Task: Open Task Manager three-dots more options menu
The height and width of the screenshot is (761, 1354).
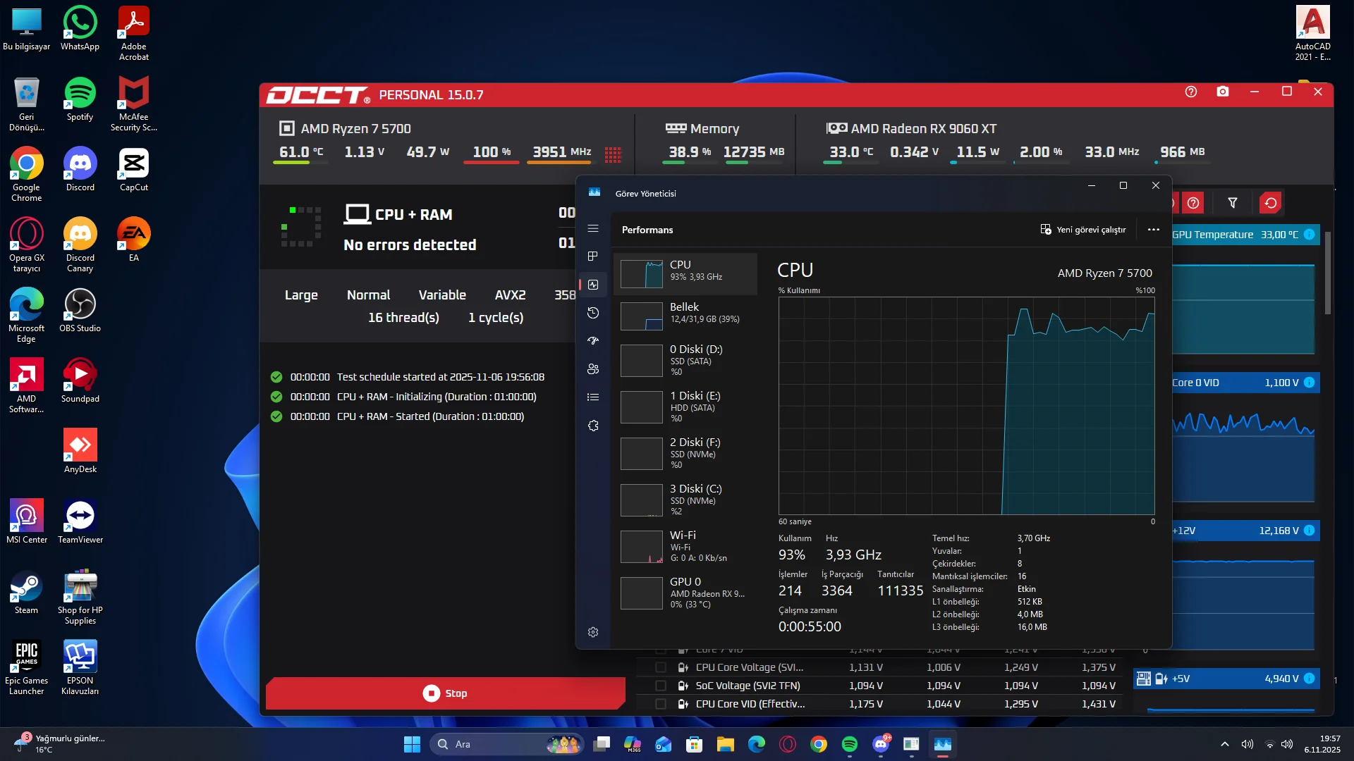Action: click(x=1154, y=230)
